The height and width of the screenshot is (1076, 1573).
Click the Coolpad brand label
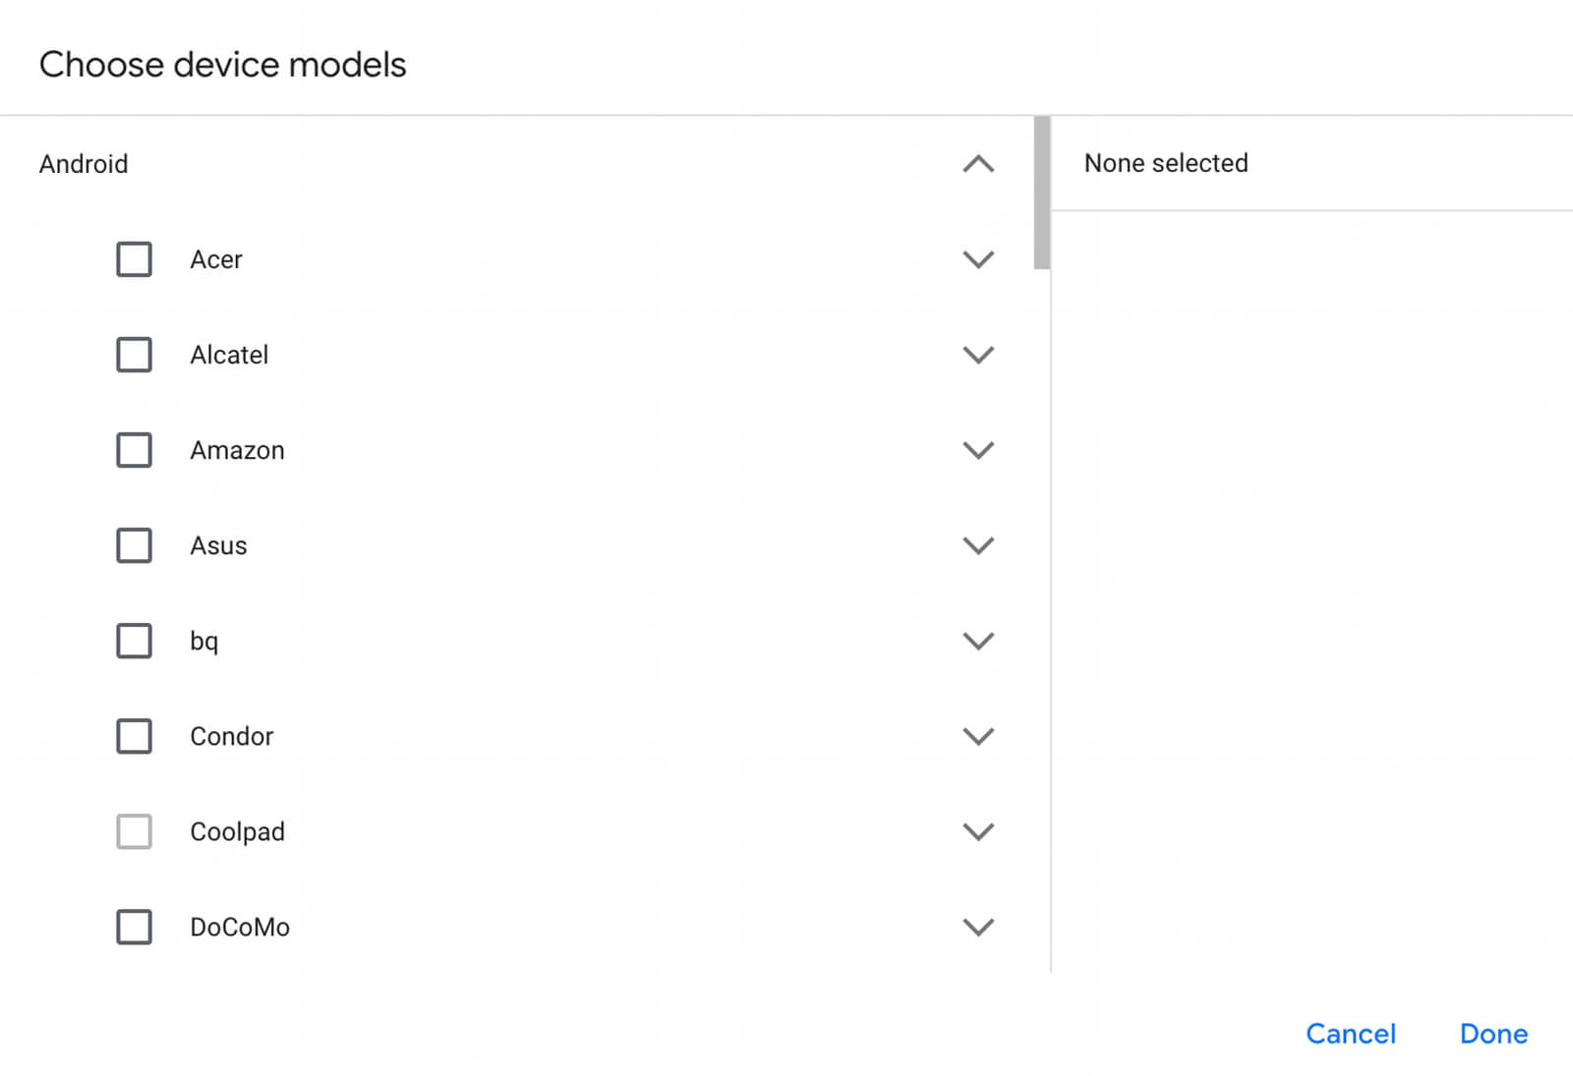(x=237, y=832)
